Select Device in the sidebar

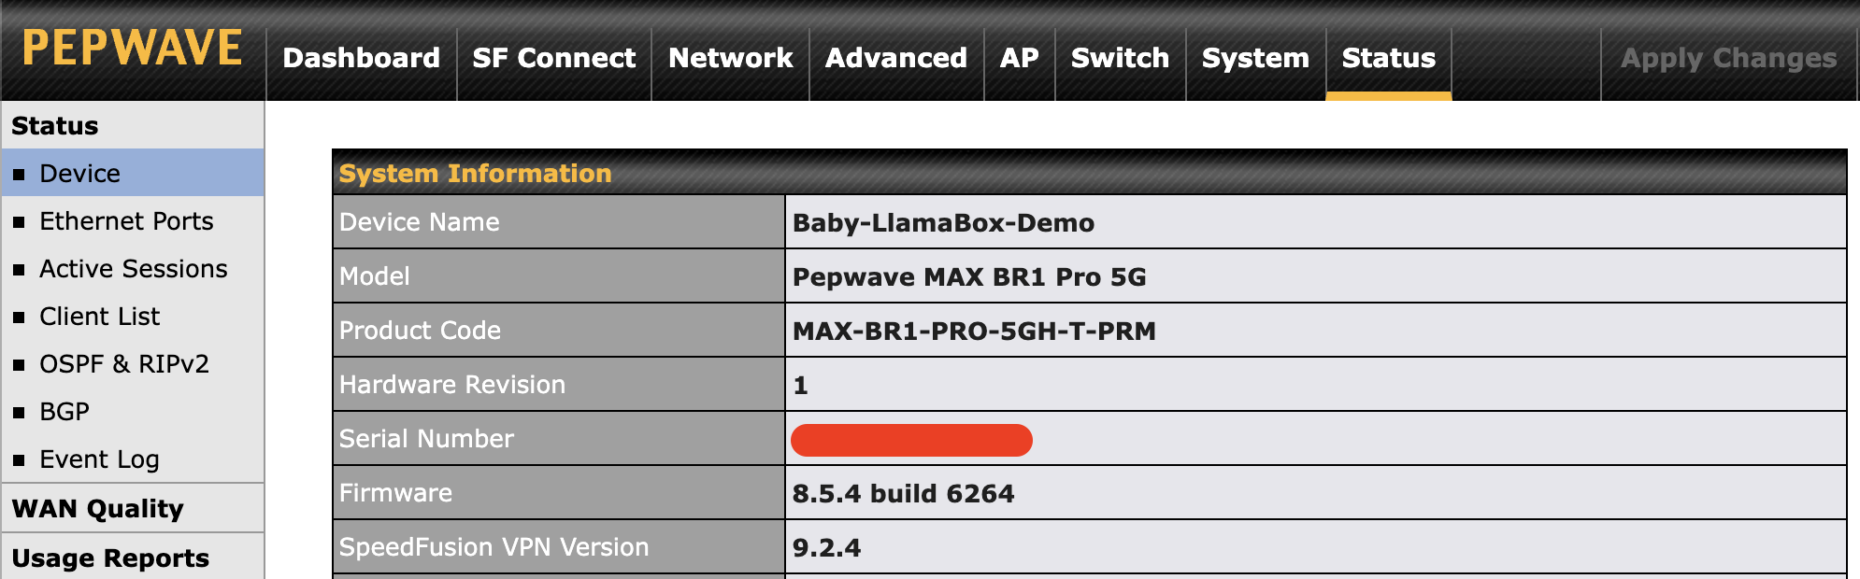(79, 174)
